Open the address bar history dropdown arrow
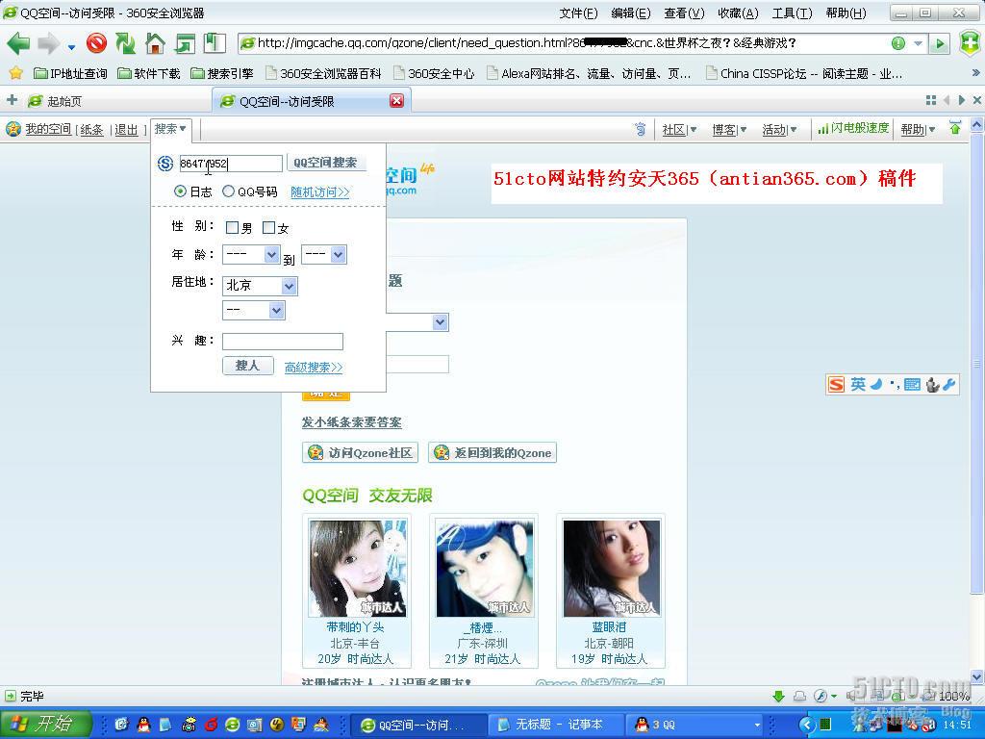Image resolution: width=985 pixels, height=739 pixels. click(918, 43)
